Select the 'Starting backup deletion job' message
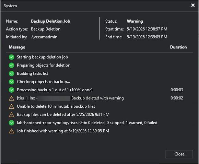The image size is (199, 164). [x=43, y=57]
